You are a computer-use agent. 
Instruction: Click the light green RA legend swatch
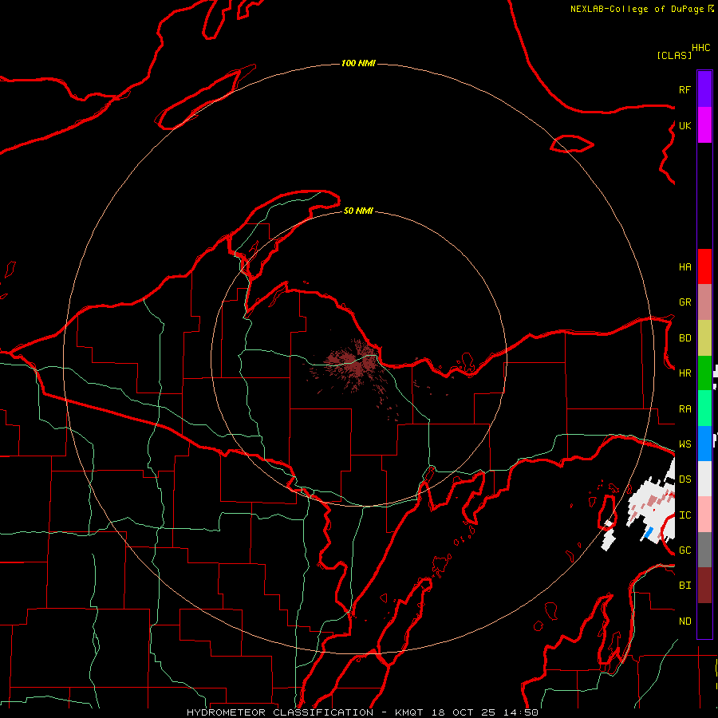704,408
